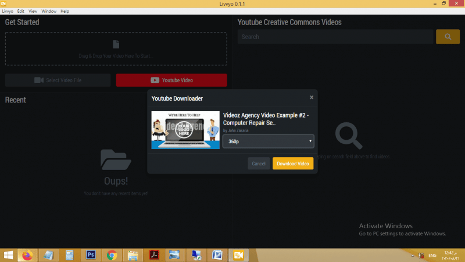Click the video thumbnail in downloader
Viewport: 465px width, 262px height.
tap(185, 130)
